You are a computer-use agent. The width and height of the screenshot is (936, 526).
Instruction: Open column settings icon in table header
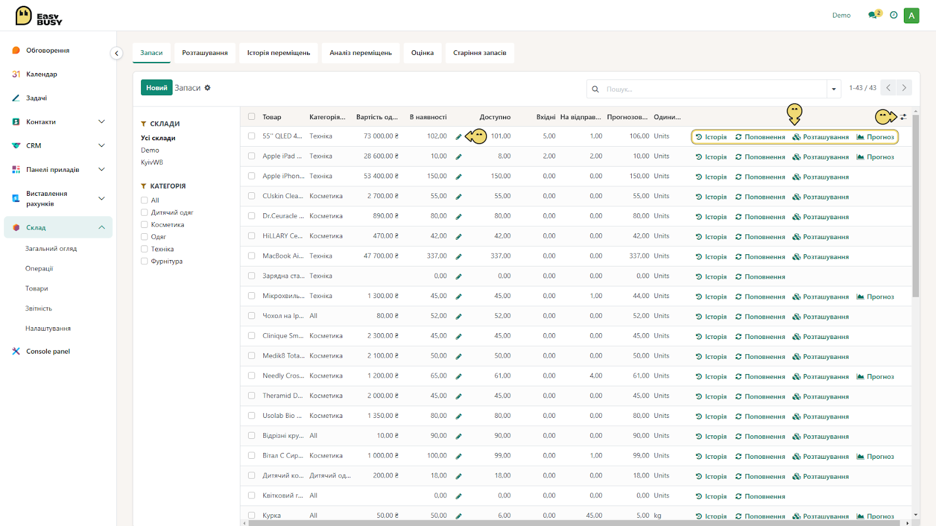point(904,117)
